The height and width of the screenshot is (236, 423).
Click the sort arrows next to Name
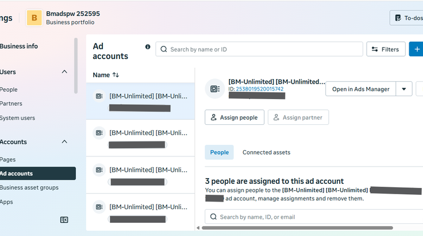116,74
